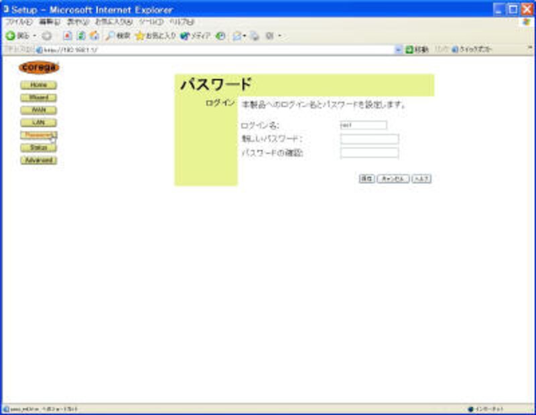Click the Refresh page icon in toolbar

(80, 35)
